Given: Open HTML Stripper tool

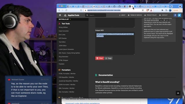Looking at the screenshot, I should point(63,60).
